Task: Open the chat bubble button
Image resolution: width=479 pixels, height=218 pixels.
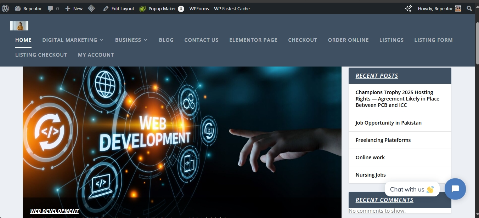Action: (455, 189)
